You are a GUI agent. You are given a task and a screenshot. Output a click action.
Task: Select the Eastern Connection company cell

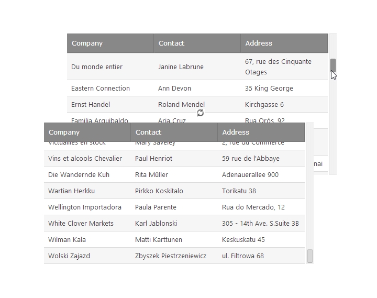[x=110, y=89]
